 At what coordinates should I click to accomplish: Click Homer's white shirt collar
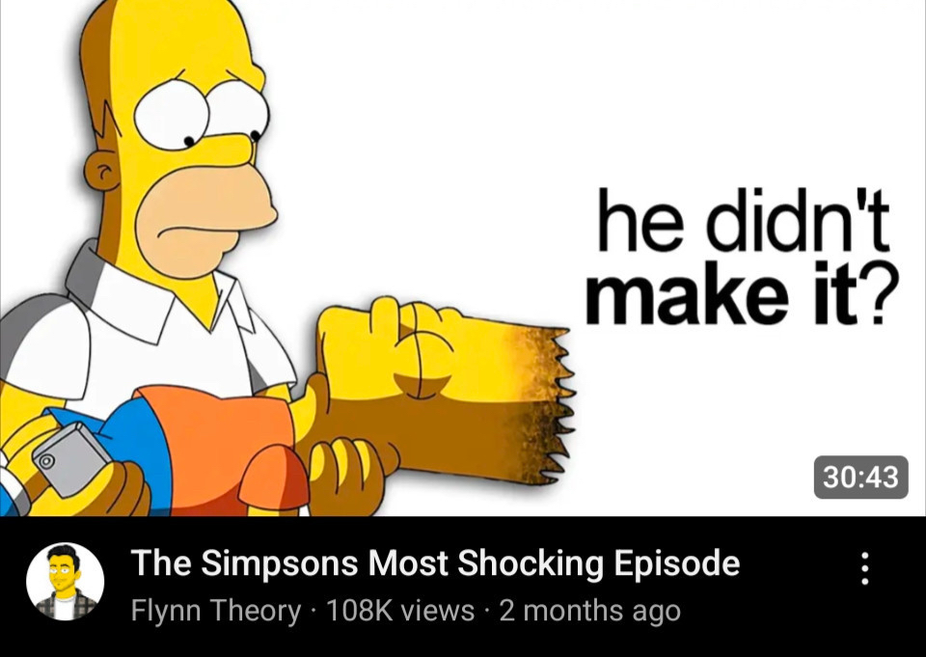click(159, 295)
